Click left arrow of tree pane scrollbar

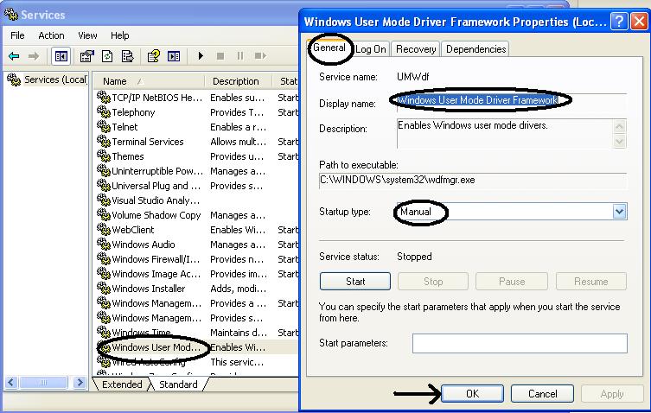(11, 382)
